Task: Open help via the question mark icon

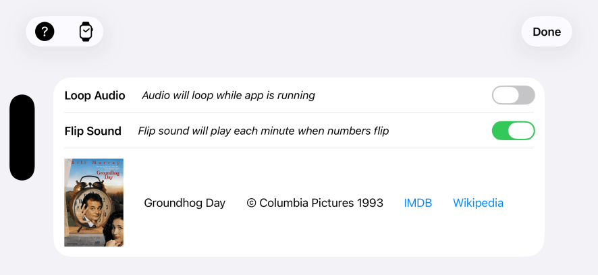Action: pos(45,32)
